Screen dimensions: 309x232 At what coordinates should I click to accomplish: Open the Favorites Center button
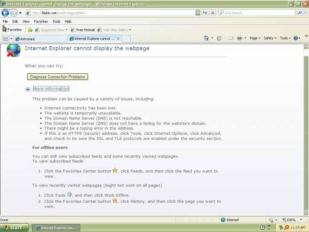12,30
